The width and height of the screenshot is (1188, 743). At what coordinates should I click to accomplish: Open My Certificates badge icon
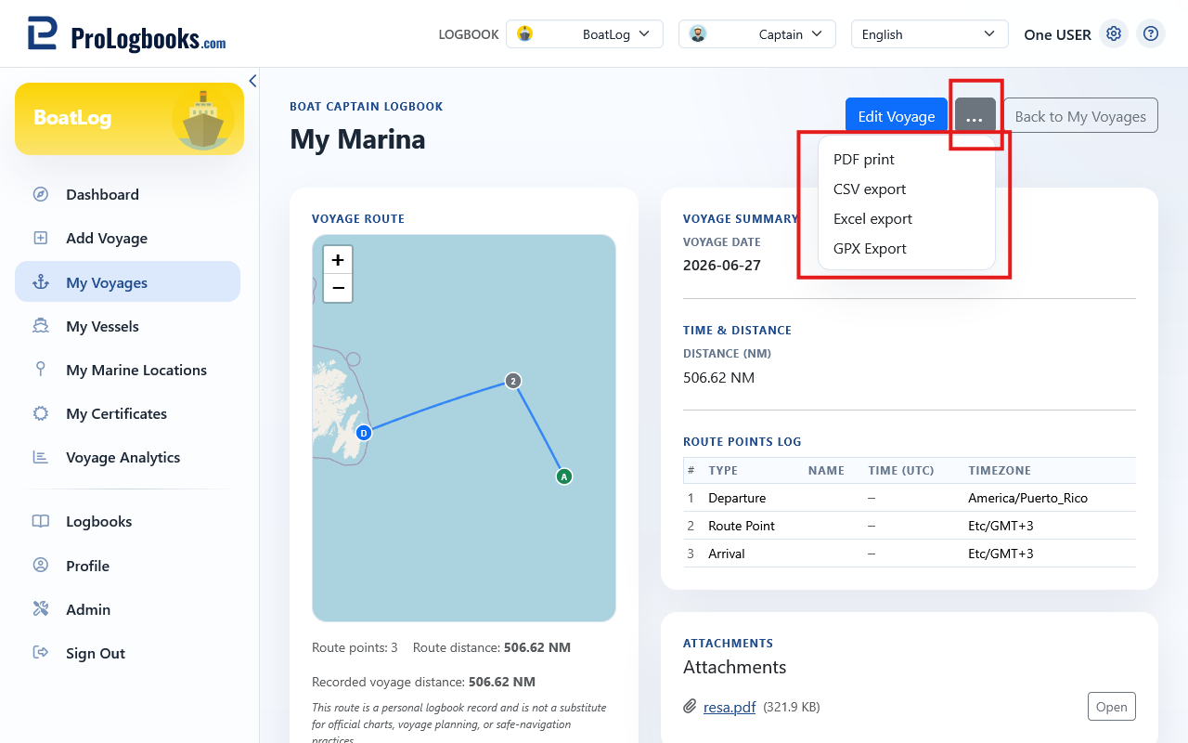(x=41, y=413)
